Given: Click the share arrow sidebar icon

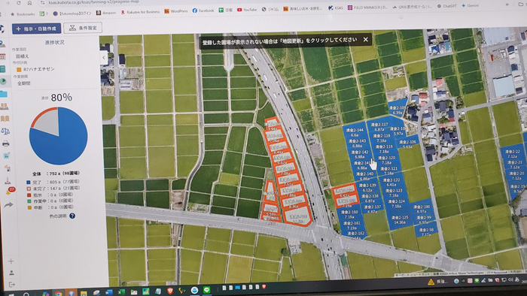Looking at the screenshot, I should coord(8,205).
